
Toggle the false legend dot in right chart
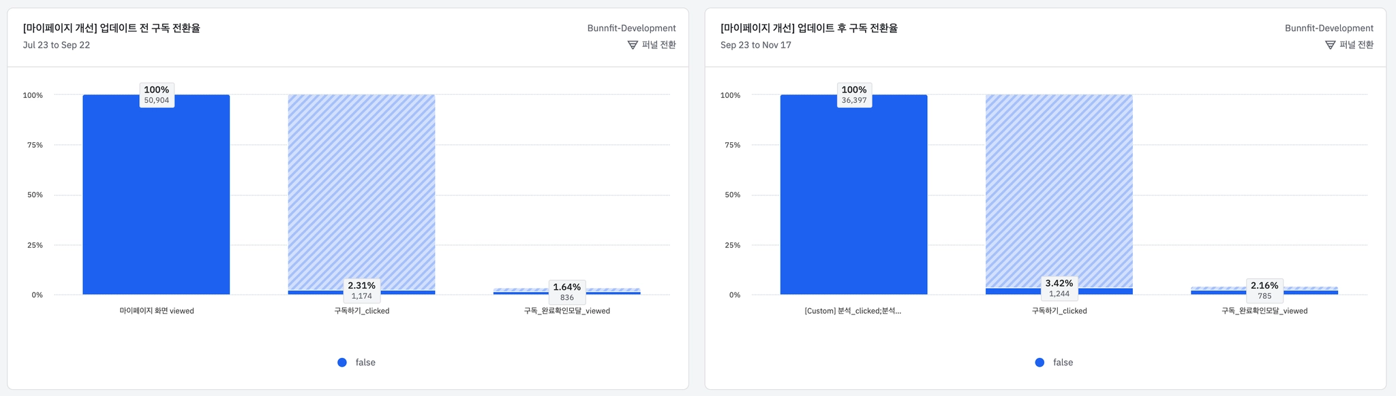click(x=1040, y=363)
